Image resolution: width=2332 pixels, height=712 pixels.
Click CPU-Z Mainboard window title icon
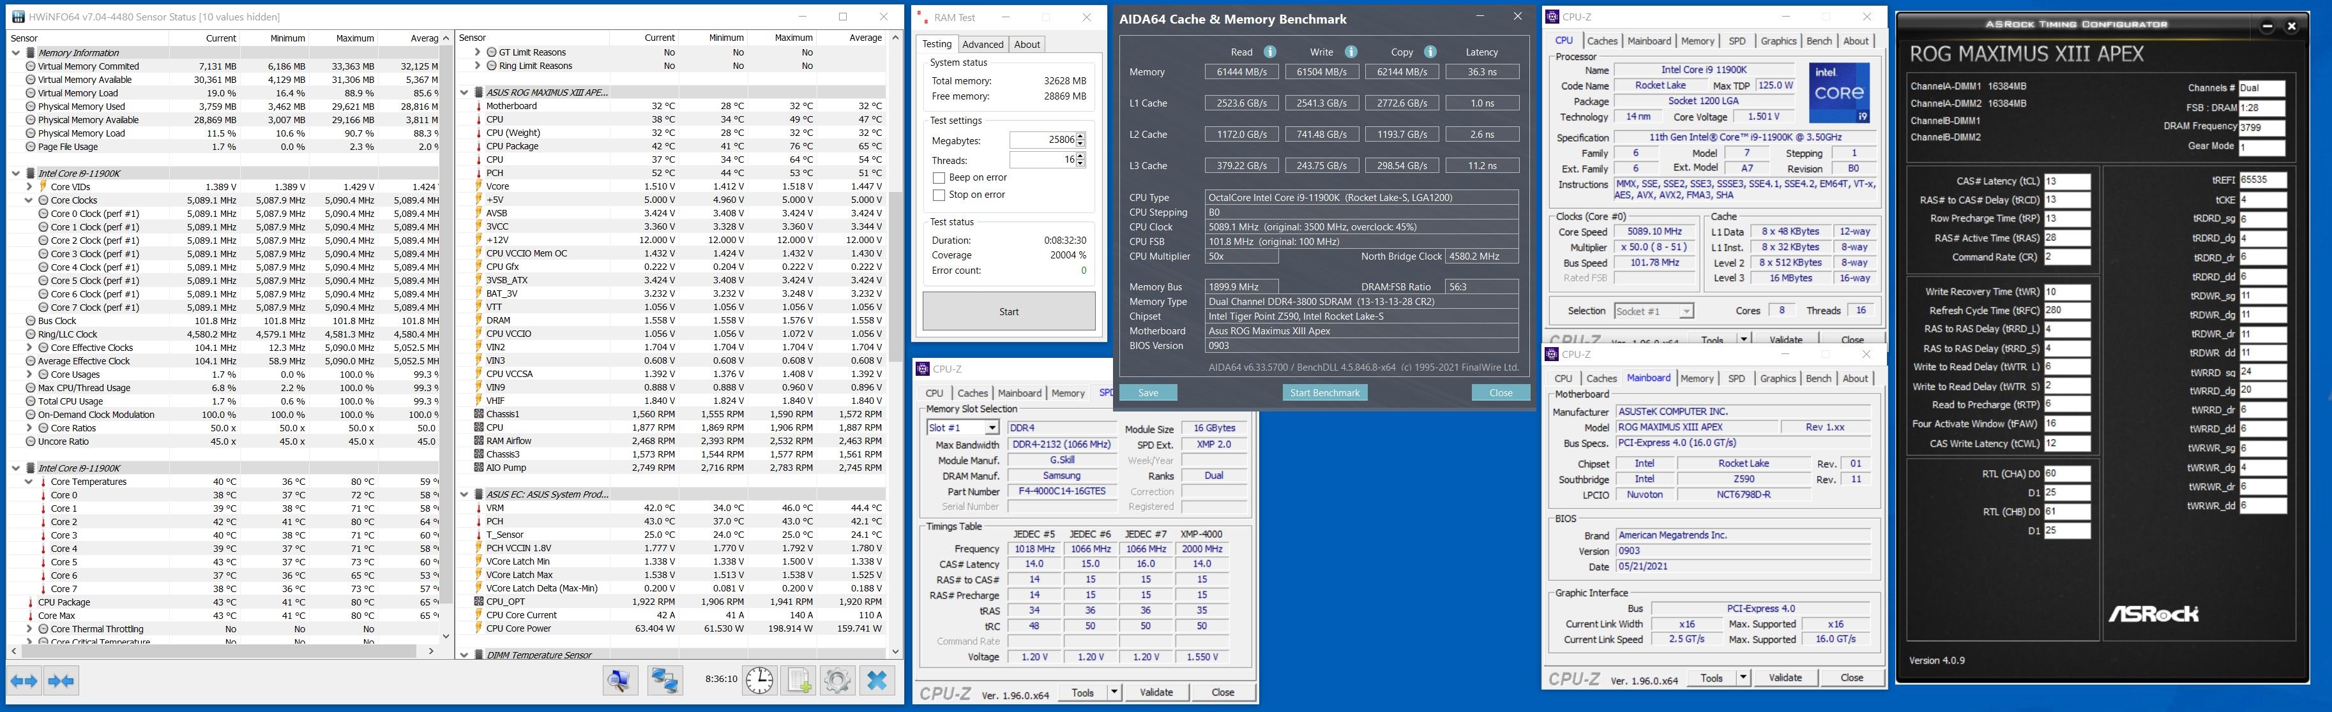click(x=1552, y=353)
